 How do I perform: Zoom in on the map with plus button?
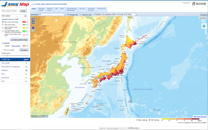33,19
